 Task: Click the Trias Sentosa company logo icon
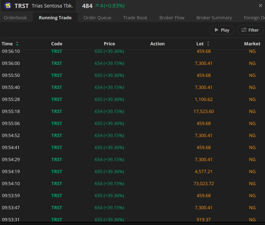point(8,6)
